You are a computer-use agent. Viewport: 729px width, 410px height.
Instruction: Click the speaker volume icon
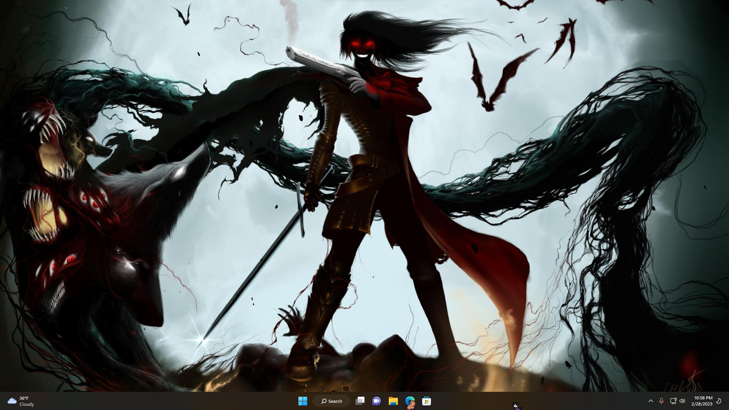[682, 401]
